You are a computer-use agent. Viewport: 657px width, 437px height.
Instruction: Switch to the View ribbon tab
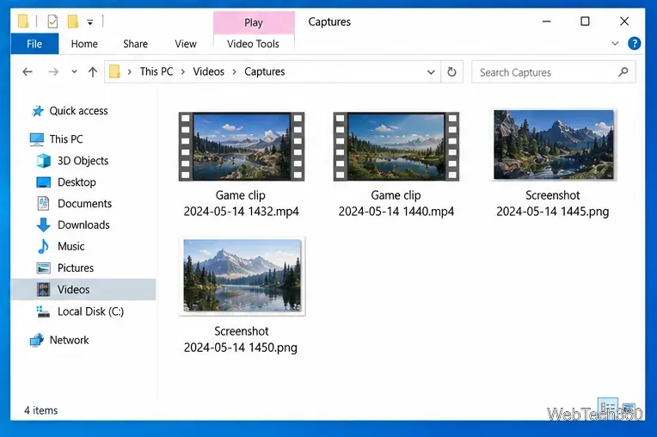pyautogui.click(x=186, y=44)
